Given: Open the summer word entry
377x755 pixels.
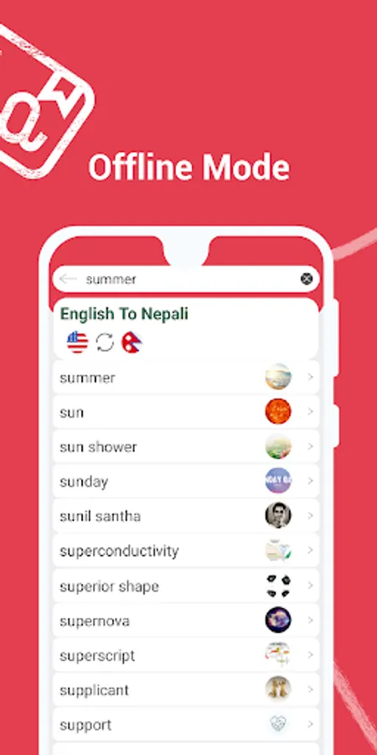Looking at the screenshot, I should [186, 377].
